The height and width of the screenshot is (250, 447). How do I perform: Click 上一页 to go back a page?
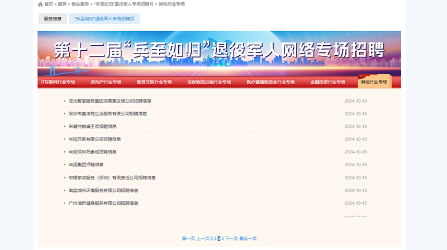[x=202, y=238]
